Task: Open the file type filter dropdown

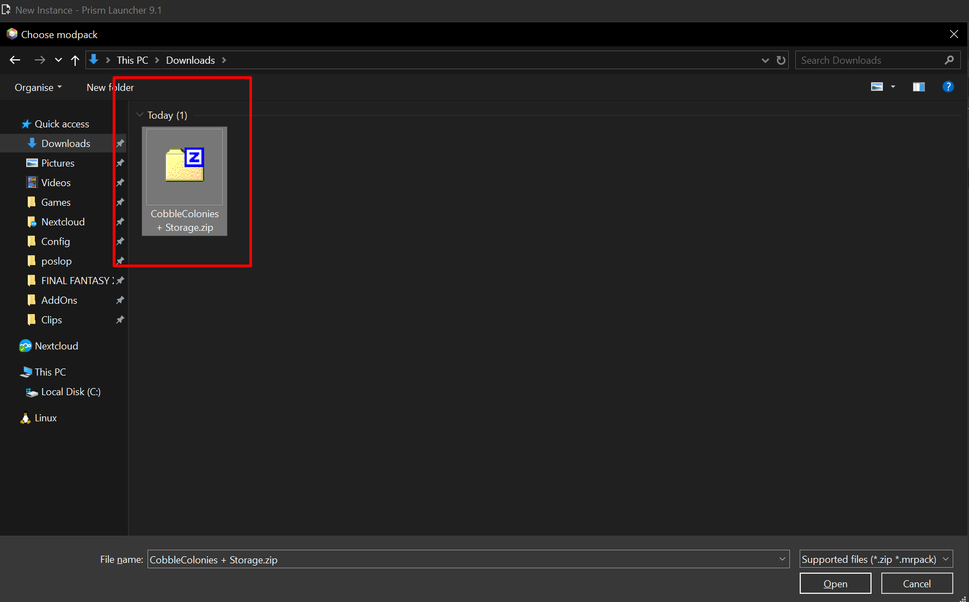Action: [876, 559]
